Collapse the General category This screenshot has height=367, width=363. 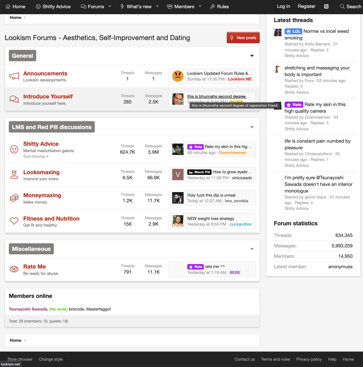(252, 56)
